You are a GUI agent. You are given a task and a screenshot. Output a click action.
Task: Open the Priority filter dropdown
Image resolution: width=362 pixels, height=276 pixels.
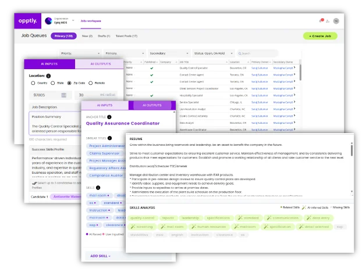80,53
